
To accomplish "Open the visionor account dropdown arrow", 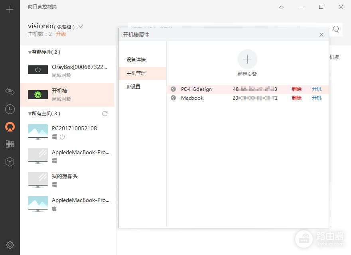I will (x=81, y=26).
